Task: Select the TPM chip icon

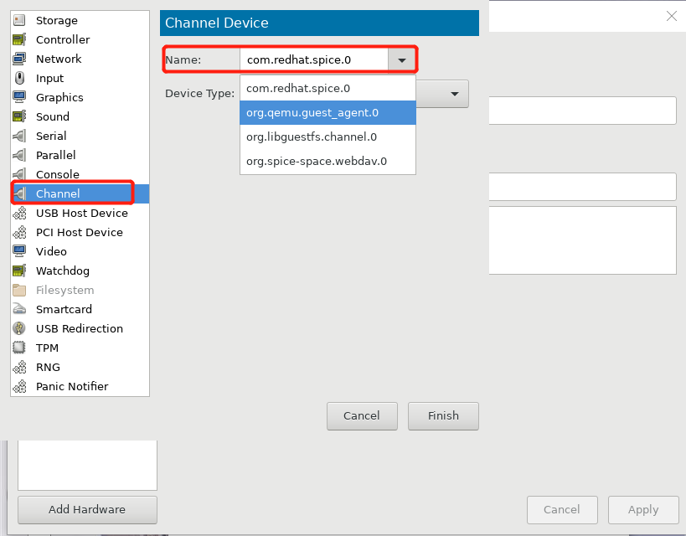Action: (x=19, y=348)
